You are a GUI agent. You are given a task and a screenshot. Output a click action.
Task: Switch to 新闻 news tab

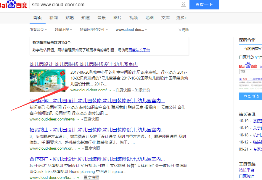coord(54,18)
